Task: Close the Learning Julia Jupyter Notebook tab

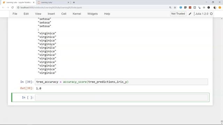Action: click(33, 2)
